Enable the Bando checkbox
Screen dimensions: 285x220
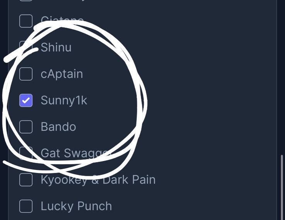26,127
